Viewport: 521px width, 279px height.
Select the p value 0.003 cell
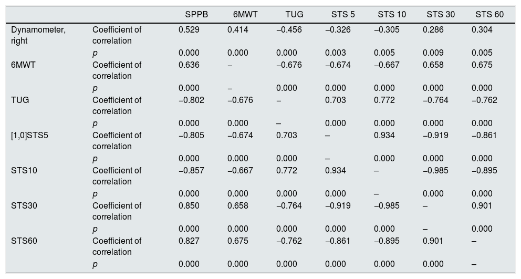coord(336,53)
